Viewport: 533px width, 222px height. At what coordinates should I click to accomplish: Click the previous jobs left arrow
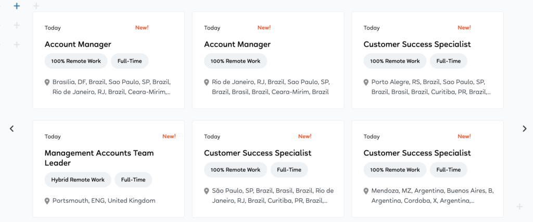coord(11,129)
